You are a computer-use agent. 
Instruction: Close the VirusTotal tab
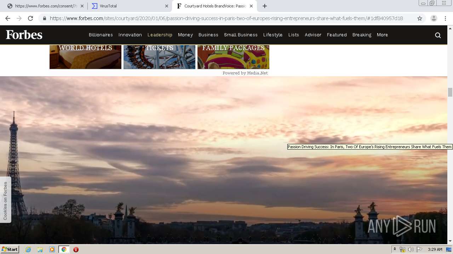(167, 6)
